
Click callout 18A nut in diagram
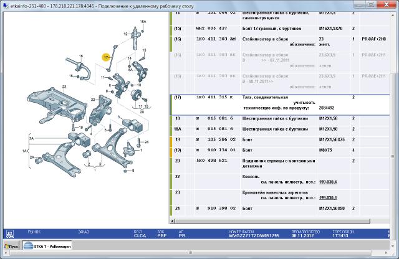143,22
